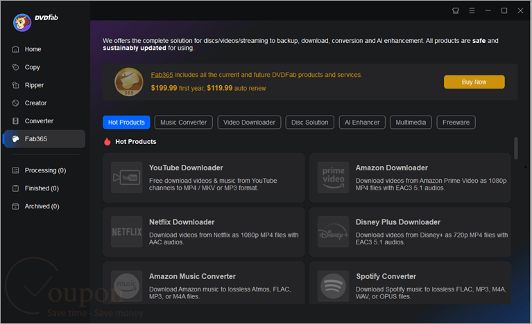Maximize the DVDFab window
Image resolution: width=532 pixels, height=324 pixels.
504,11
